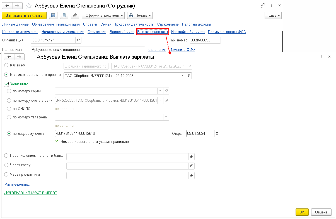The width and height of the screenshot is (336, 219).
Task: Open the Оформить документ dropdown
Action: [103, 16]
